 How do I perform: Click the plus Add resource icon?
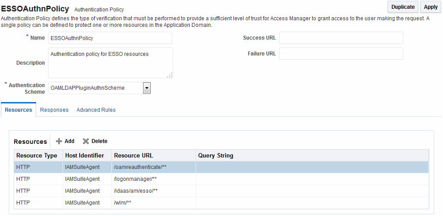(x=59, y=141)
